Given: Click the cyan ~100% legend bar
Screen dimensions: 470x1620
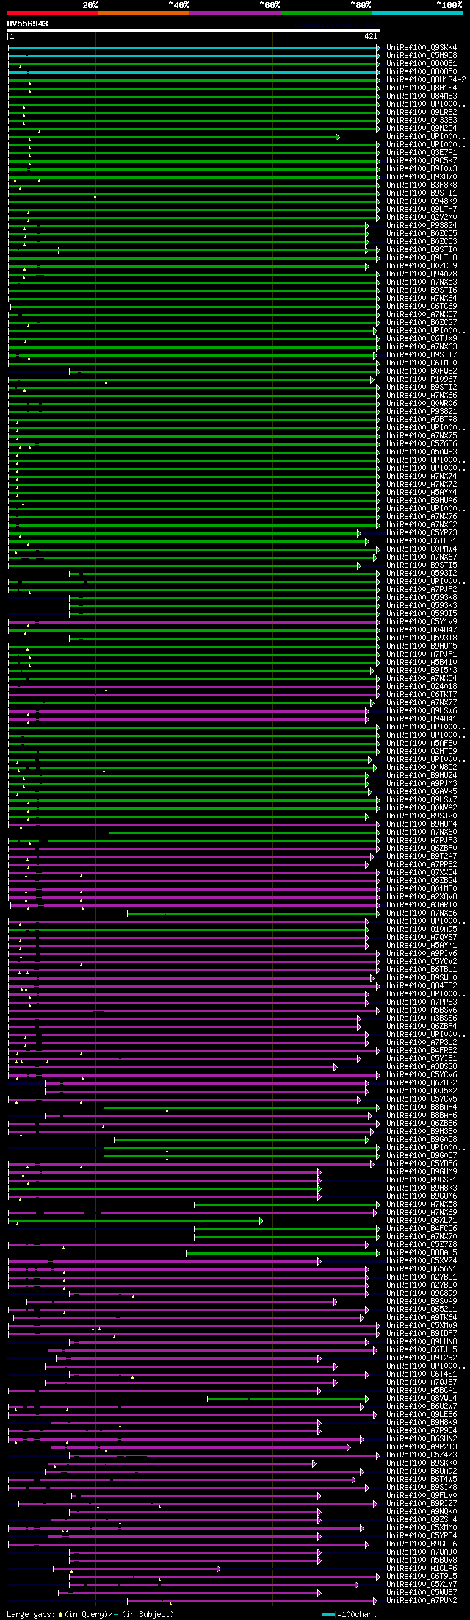Looking at the screenshot, I should click(417, 13).
